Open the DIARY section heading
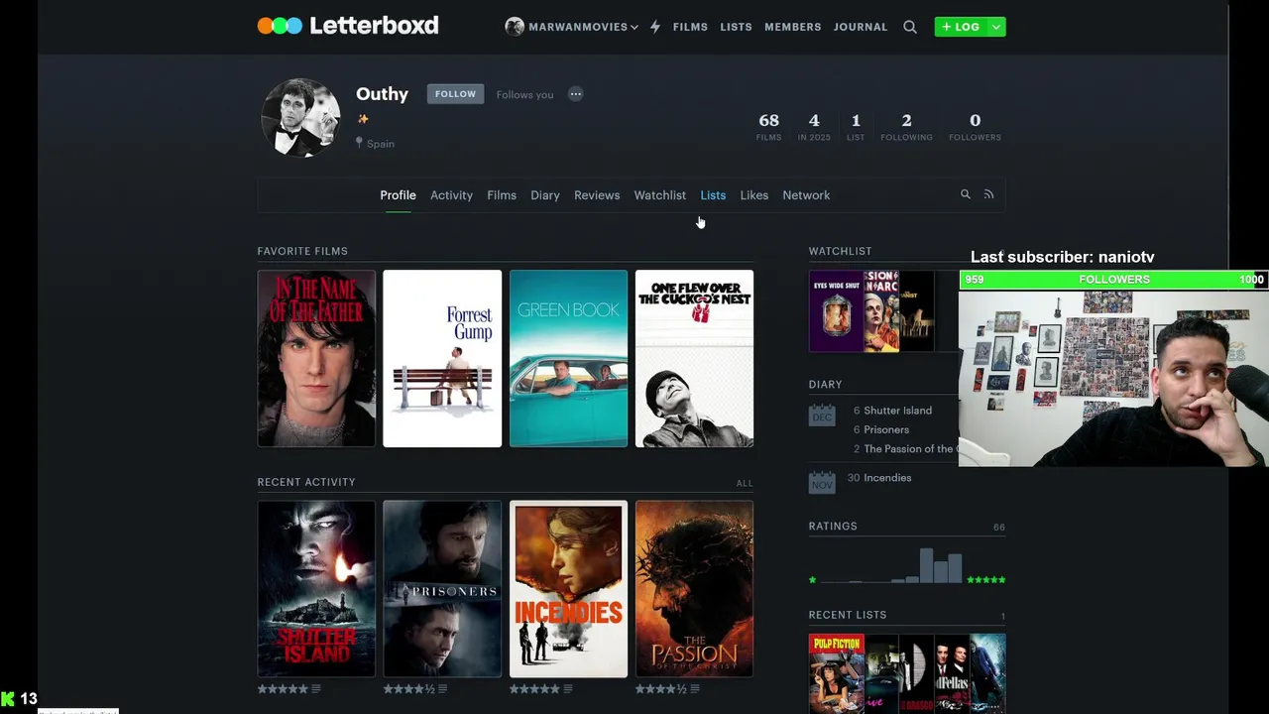1269x714 pixels. tap(825, 385)
